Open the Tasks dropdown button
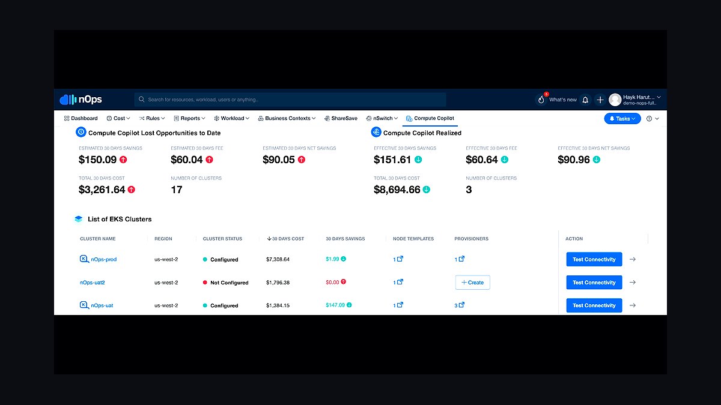Viewport: 721px width, 405px height. 622,119
